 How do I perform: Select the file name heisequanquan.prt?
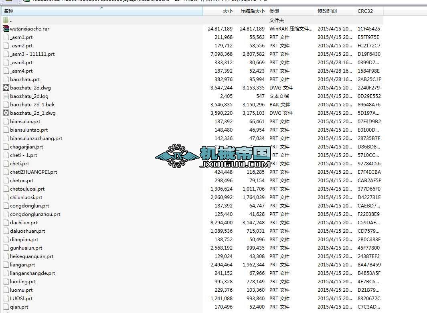coord(32,256)
